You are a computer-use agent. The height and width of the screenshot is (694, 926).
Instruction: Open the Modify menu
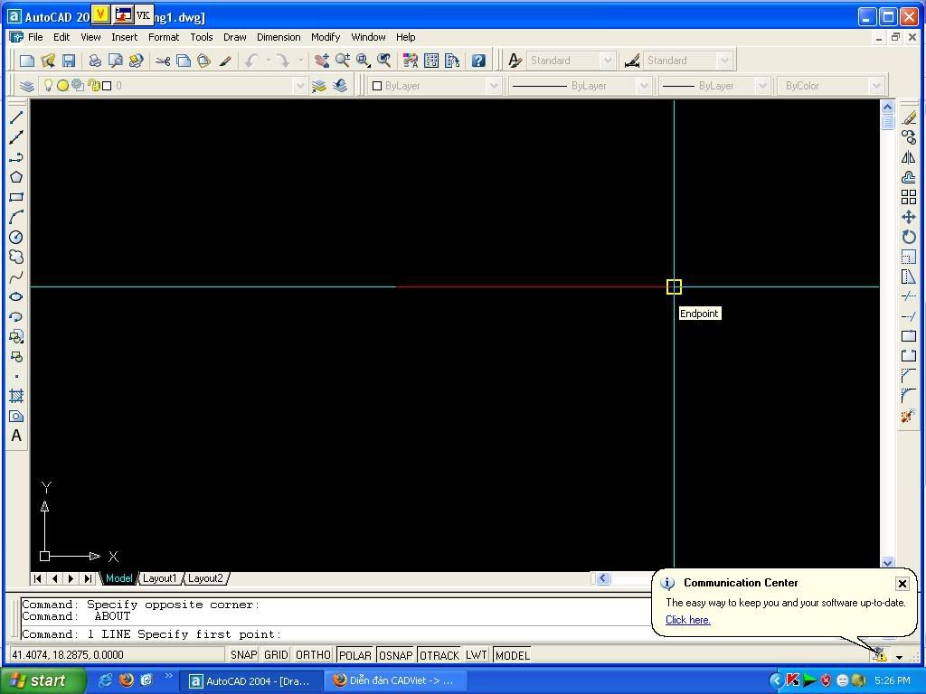[326, 37]
